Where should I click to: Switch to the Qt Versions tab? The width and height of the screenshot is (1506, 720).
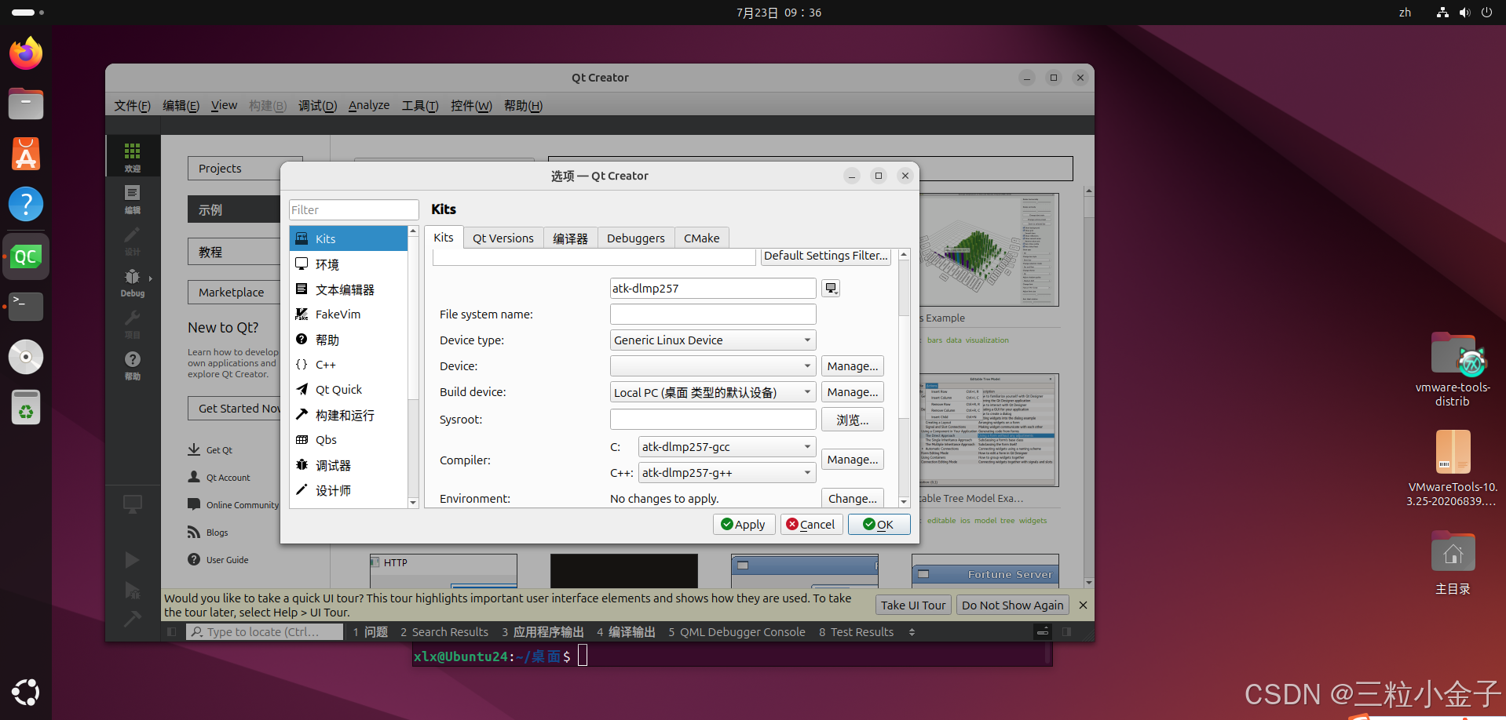[x=503, y=238]
